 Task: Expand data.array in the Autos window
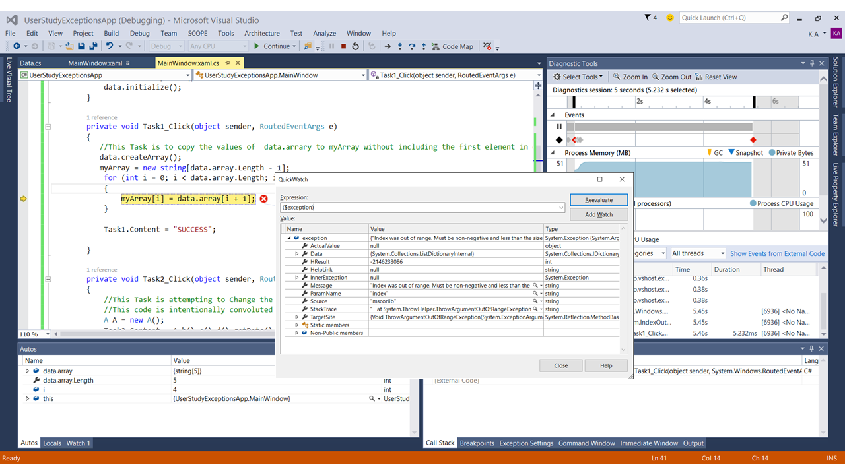pyautogui.click(x=27, y=371)
